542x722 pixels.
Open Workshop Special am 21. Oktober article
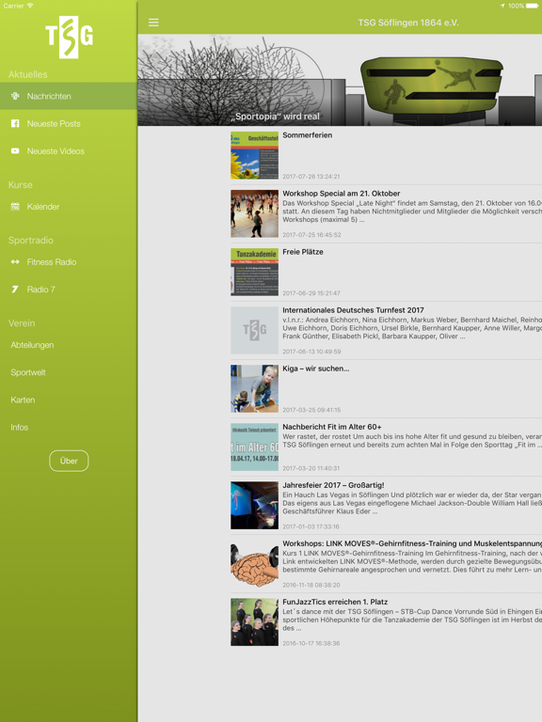pyautogui.click(x=341, y=194)
